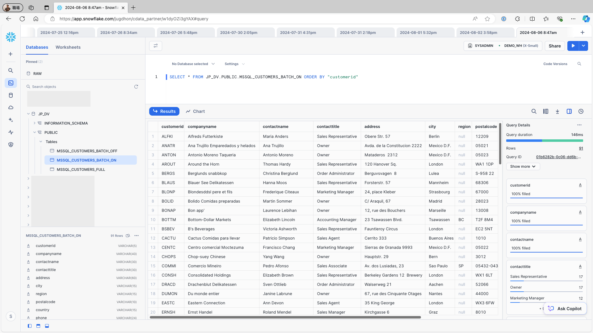Download the query results
The width and height of the screenshot is (593, 333).
click(557, 111)
